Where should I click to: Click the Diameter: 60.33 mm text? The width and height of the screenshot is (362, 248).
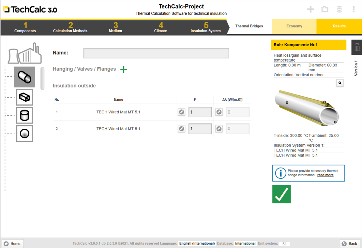pyautogui.click(x=323, y=67)
